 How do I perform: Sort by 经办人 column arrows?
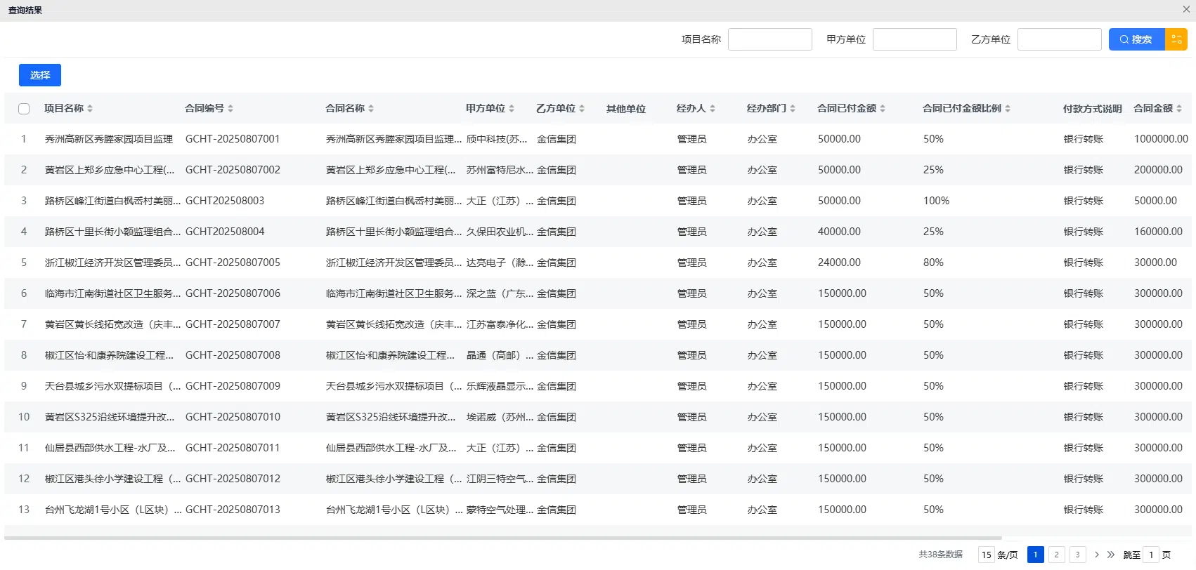click(713, 108)
